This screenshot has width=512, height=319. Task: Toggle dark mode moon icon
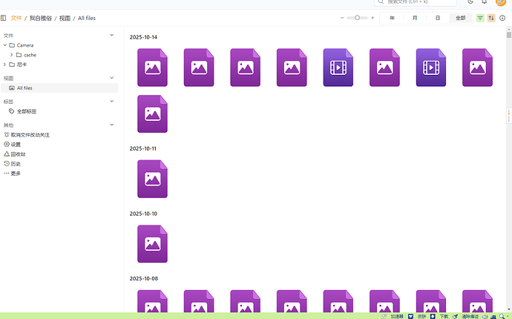point(470,2)
